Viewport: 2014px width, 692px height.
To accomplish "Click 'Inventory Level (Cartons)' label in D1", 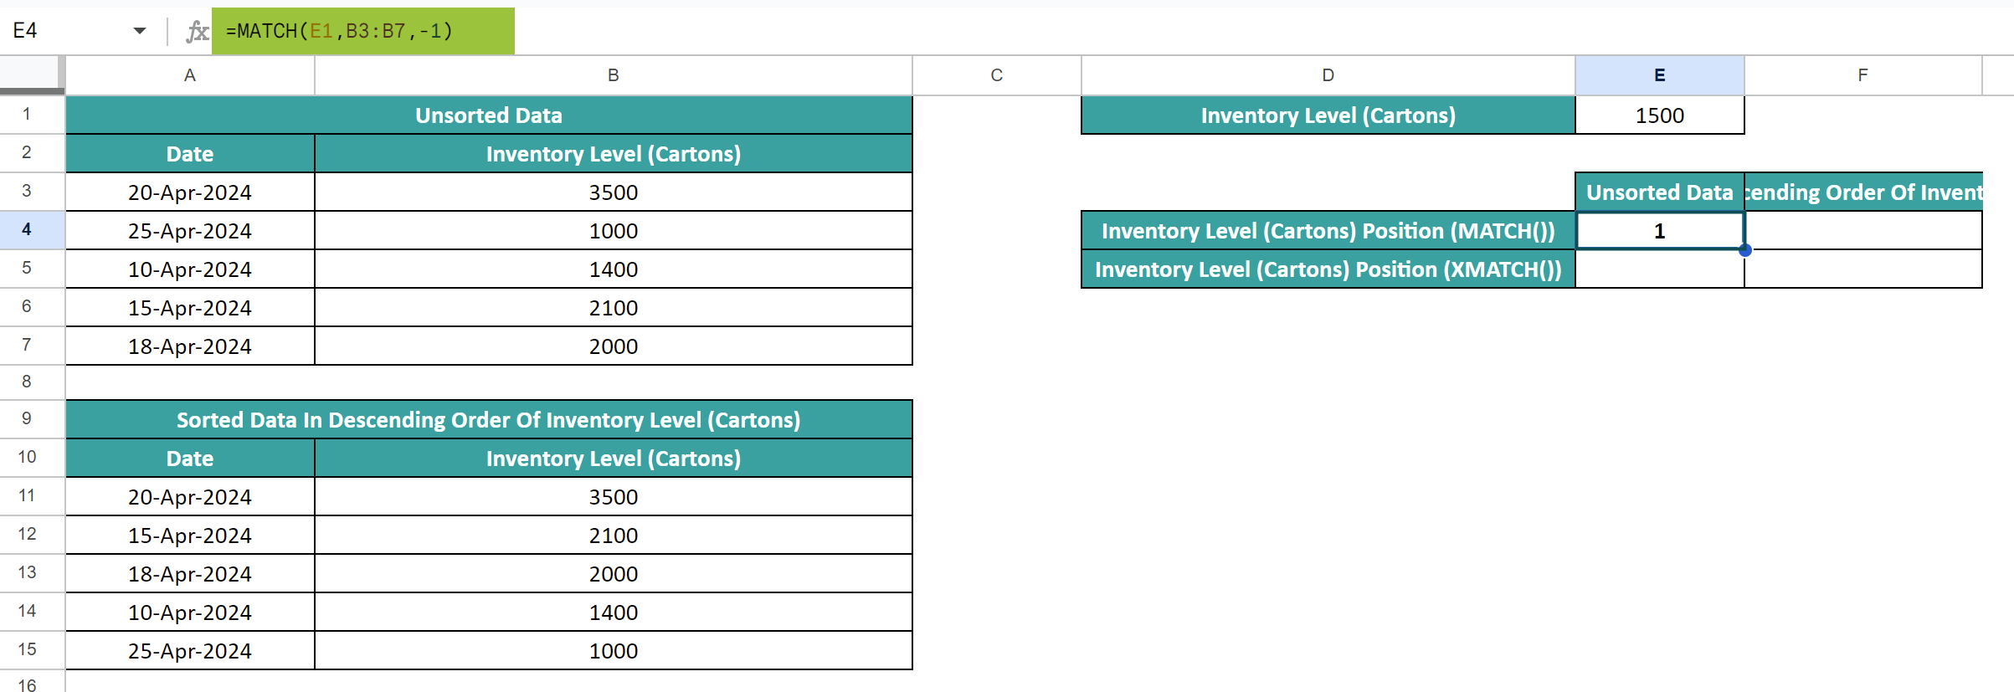I will pos(1328,115).
